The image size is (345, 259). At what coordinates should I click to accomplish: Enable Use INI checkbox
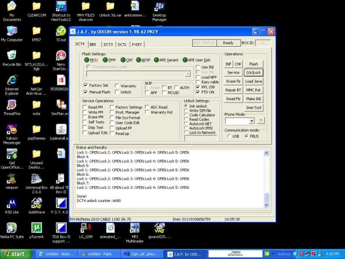[198, 67]
